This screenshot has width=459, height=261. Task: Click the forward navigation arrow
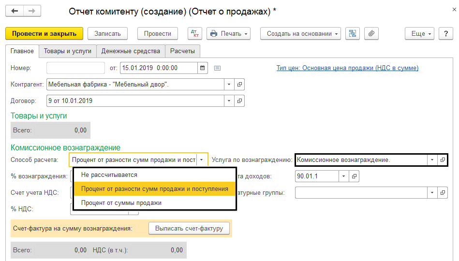pyautogui.click(x=32, y=11)
